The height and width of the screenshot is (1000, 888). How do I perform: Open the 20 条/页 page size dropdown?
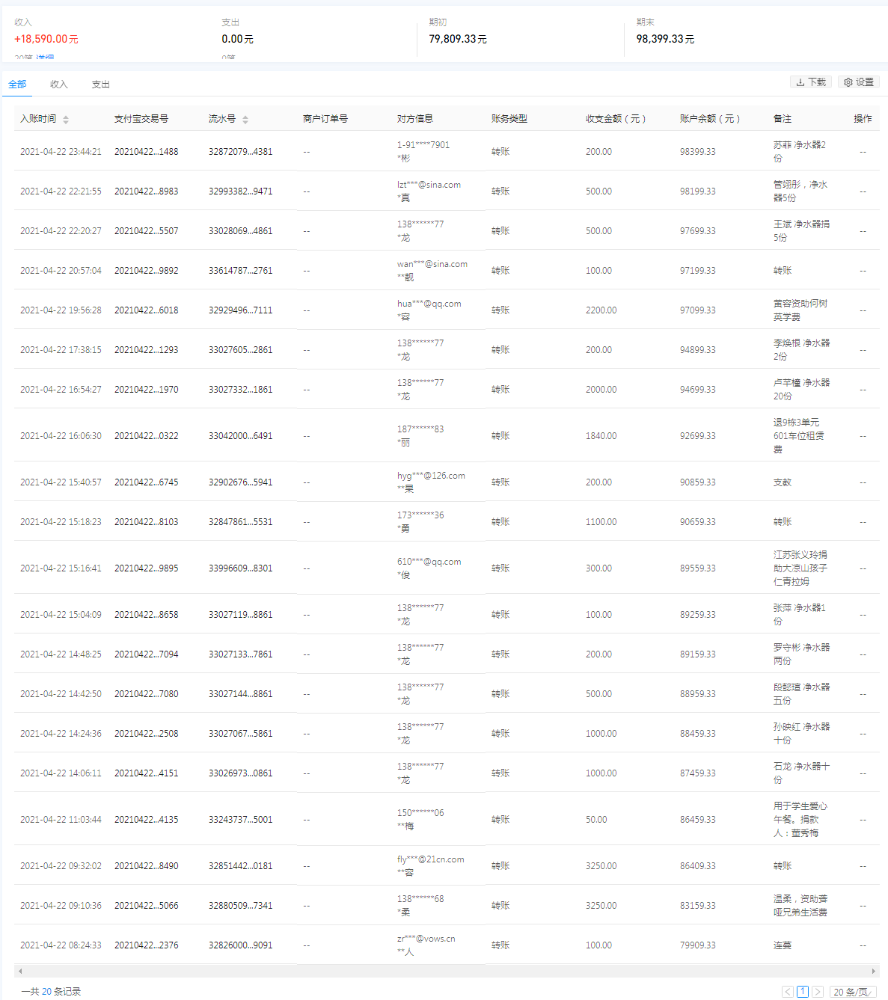point(853,992)
